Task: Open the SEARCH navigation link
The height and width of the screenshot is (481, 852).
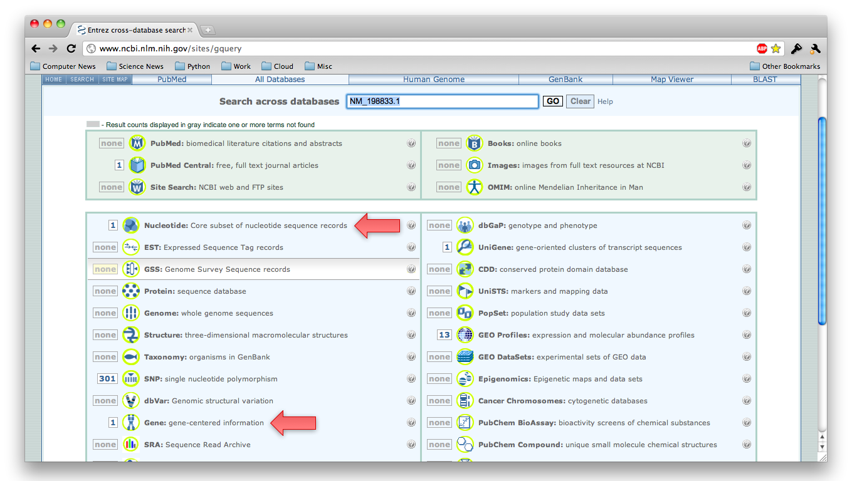Action: pos(82,80)
